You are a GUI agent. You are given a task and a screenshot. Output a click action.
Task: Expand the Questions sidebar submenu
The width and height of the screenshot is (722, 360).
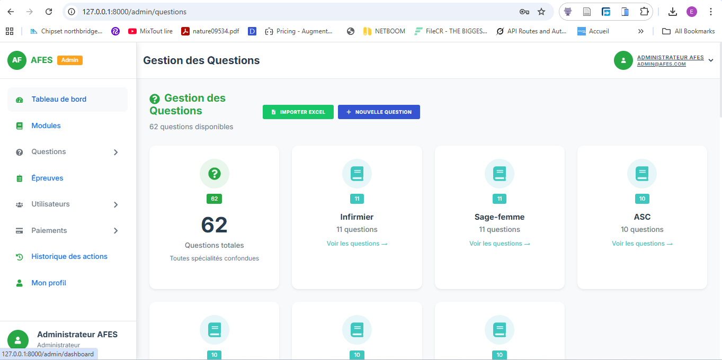pos(116,152)
